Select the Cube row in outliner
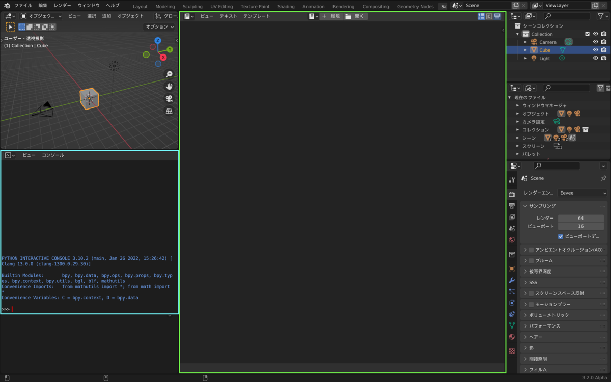Image resolution: width=611 pixels, height=382 pixels. click(x=558, y=50)
